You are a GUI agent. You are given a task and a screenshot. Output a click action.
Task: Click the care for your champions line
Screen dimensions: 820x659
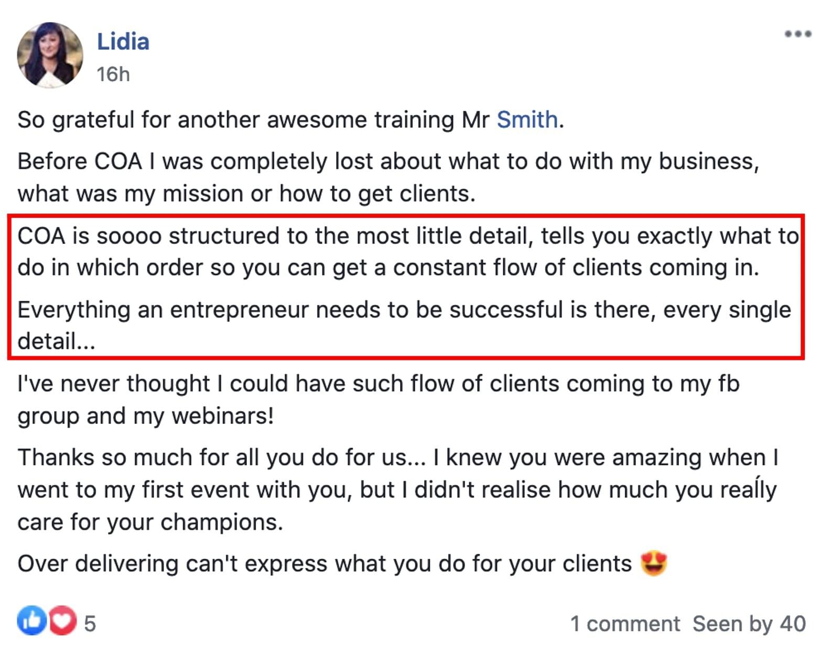point(150,522)
